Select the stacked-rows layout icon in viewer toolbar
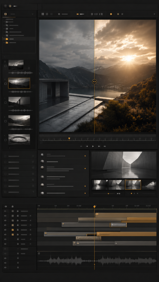This screenshot has width=159, height=282. coord(92,14)
